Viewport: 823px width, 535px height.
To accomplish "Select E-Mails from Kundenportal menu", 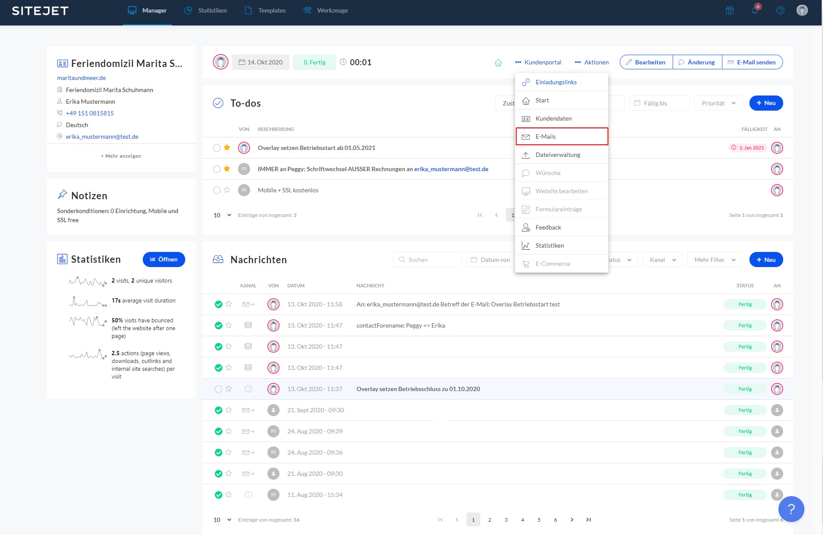I will [x=562, y=137].
